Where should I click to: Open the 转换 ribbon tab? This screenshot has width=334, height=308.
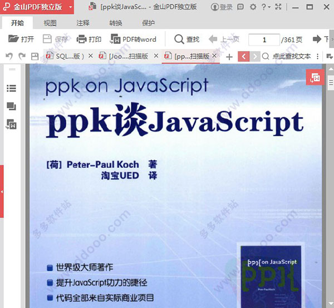tap(116, 23)
